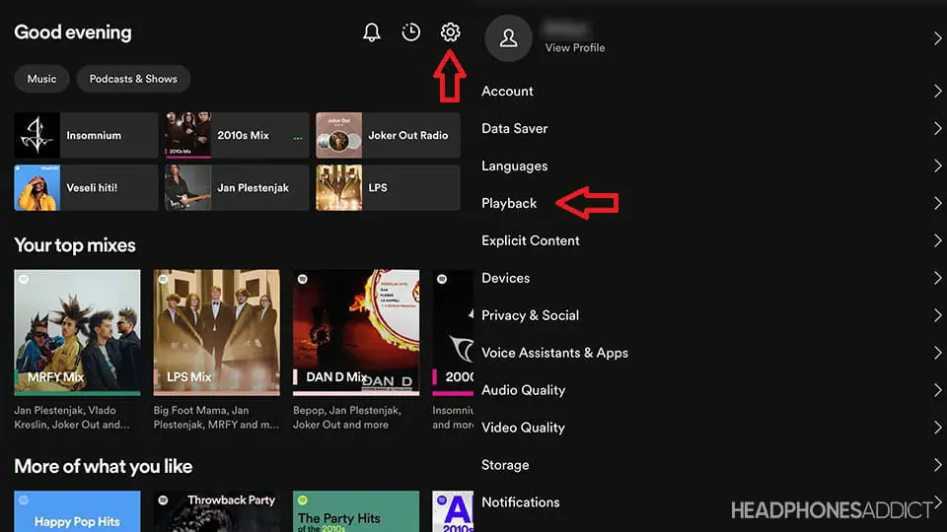Click the chevron in the Privacy & Social row
Viewport: 947px width, 532px height.
pyautogui.click(x=937, y=315)
